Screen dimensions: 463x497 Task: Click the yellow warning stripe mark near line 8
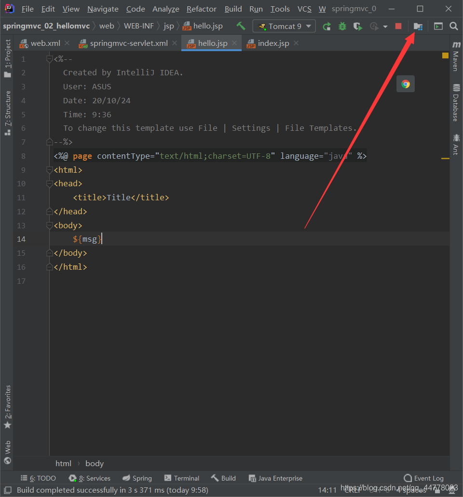(x=445, y=158)
